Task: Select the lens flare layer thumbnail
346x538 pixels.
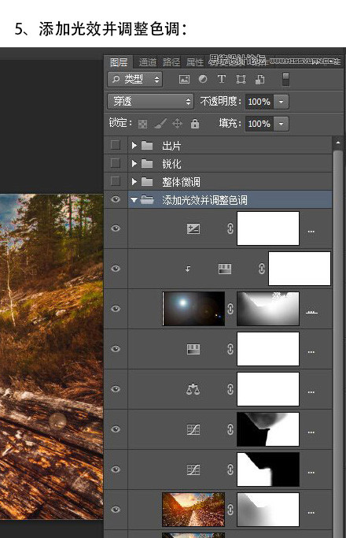Action: click(x=193, y=309)
